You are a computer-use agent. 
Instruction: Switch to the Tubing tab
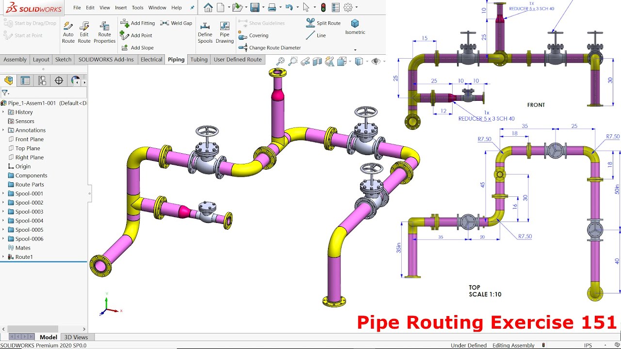click(199, 60)
